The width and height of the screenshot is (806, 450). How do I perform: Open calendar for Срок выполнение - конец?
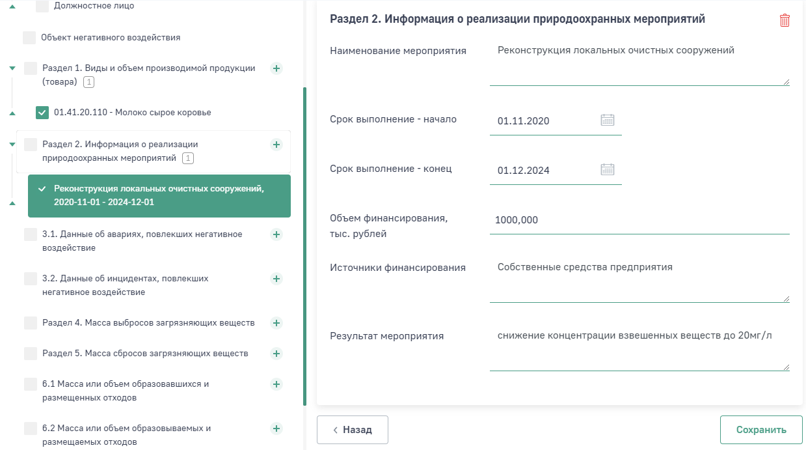tap(608, 169)
